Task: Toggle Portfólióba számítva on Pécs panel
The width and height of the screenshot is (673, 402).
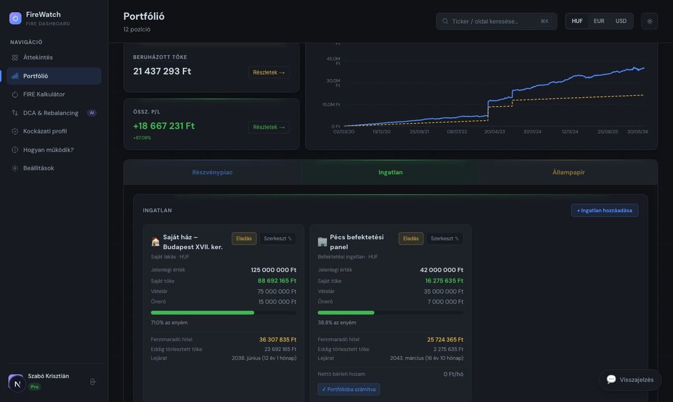Action: click(x=349, y=389)
